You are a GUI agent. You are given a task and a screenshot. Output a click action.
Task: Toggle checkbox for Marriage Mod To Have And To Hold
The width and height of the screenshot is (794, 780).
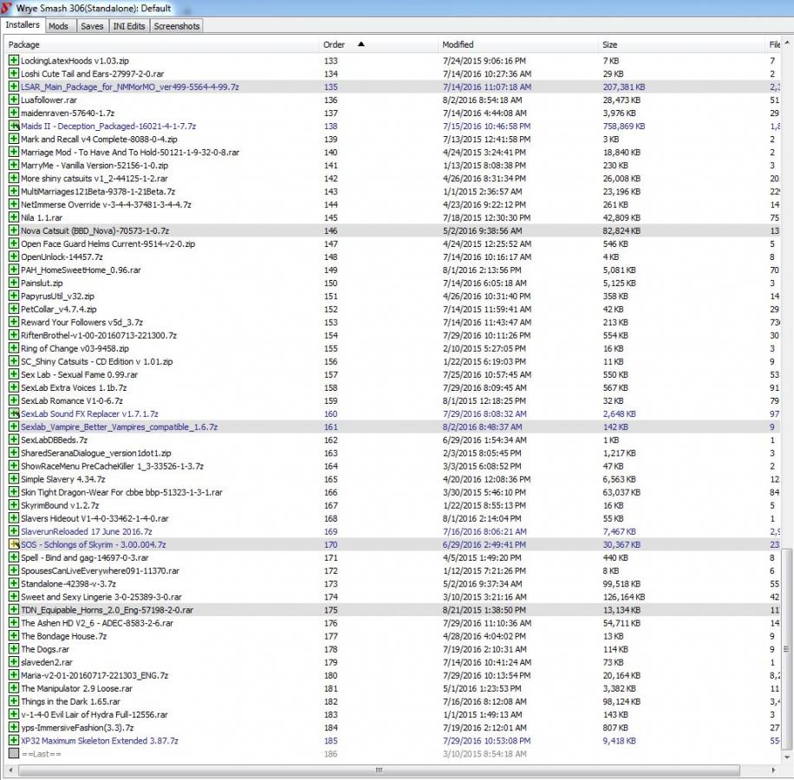(x=14, y=152)
